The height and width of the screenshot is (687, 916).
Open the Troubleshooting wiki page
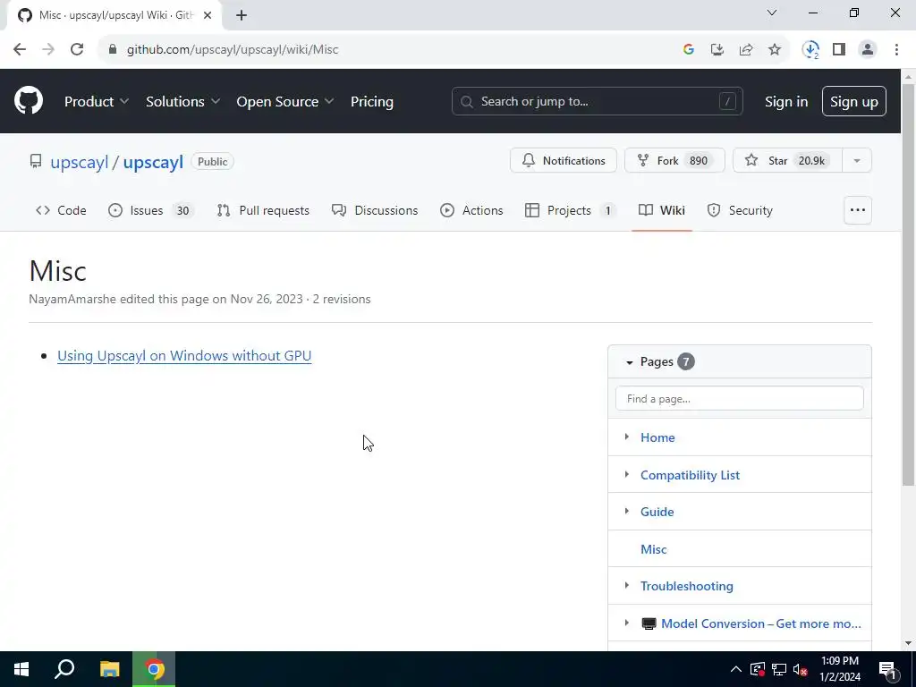pyautogui.click(x=687, y=586)
